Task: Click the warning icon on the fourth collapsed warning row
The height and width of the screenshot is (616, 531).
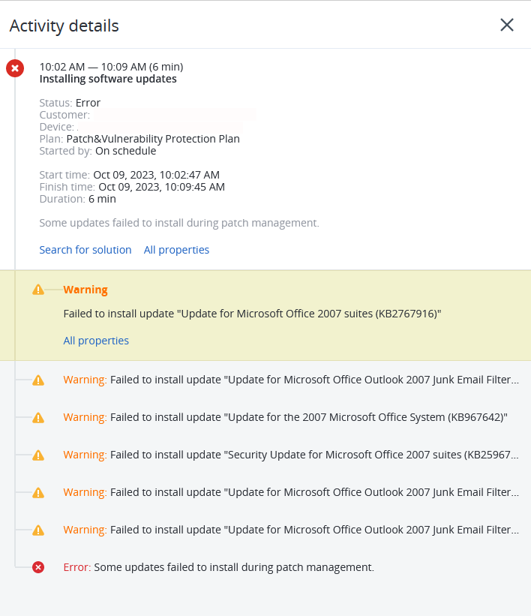Action: click(38, 492)
